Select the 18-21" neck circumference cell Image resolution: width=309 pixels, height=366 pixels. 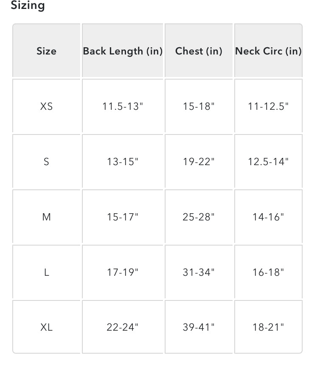tap(268, 327)
